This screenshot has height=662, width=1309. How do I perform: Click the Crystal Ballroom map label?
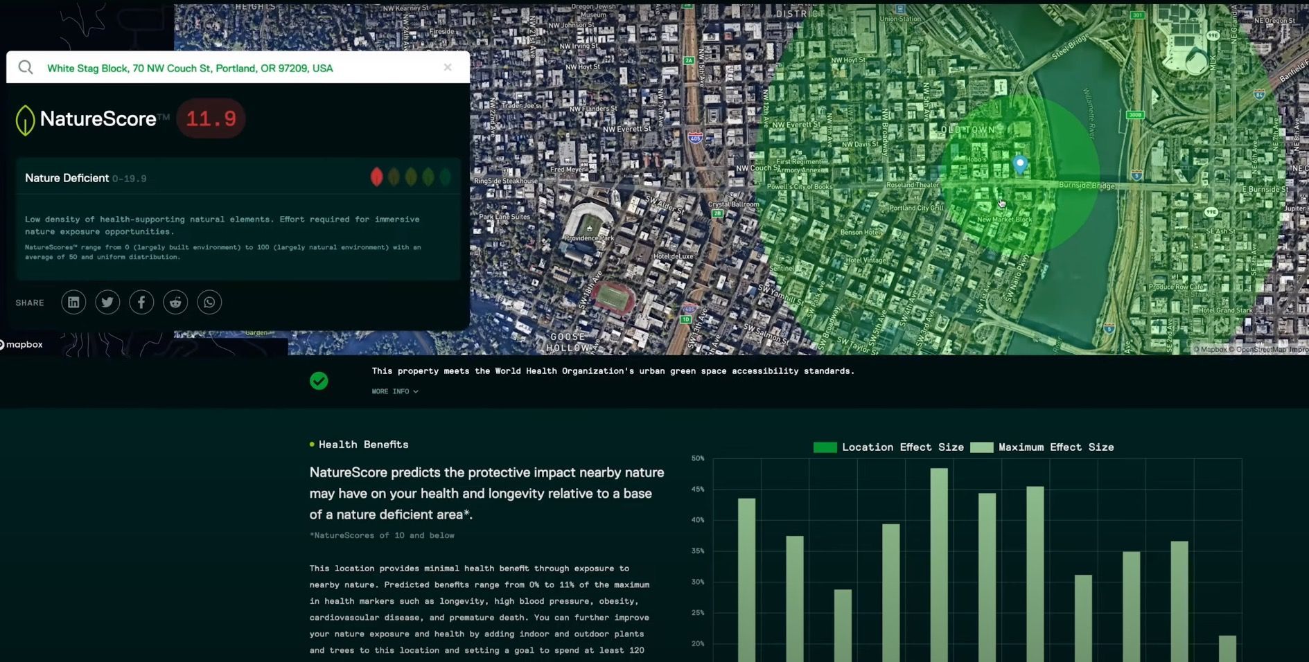tap(733, 204)
